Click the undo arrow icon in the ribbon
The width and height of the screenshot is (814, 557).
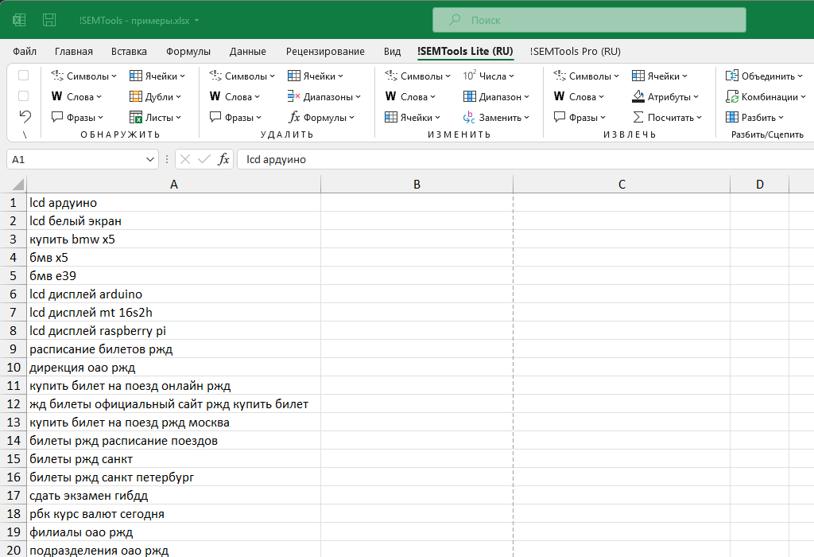point(25,116)
